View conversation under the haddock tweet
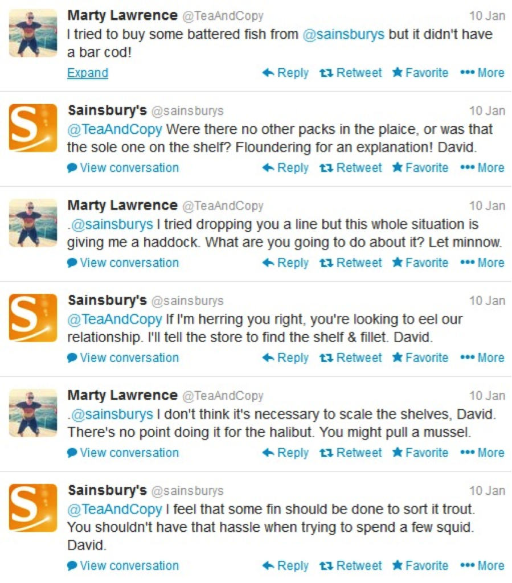 pos(123,263)
